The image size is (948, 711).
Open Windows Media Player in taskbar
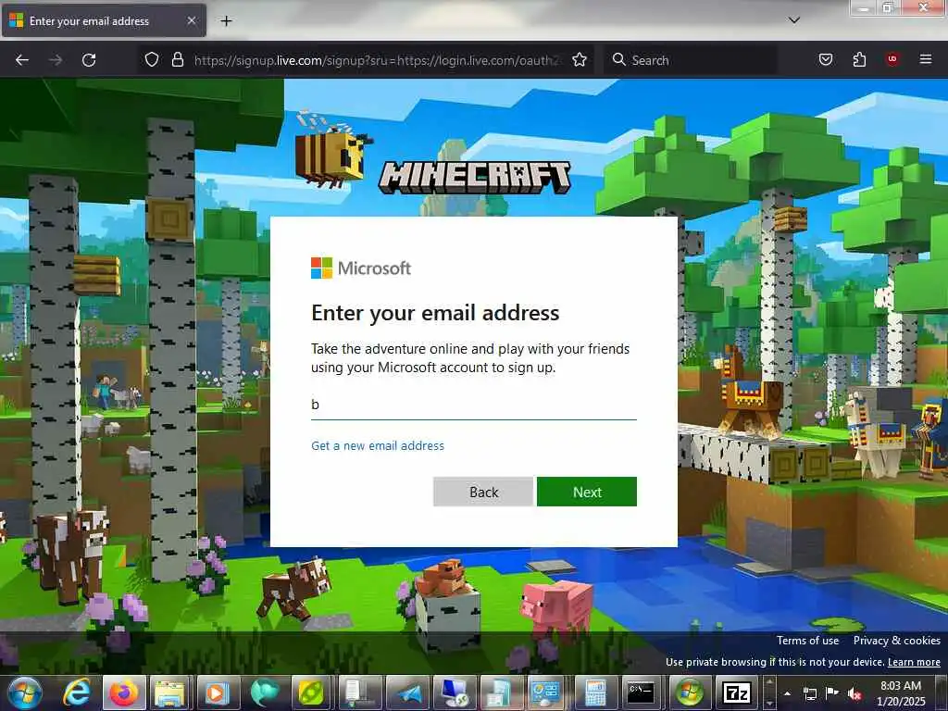tap(217, 692)
